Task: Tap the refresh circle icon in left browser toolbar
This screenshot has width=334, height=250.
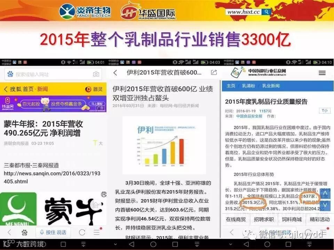Action: 82,232
